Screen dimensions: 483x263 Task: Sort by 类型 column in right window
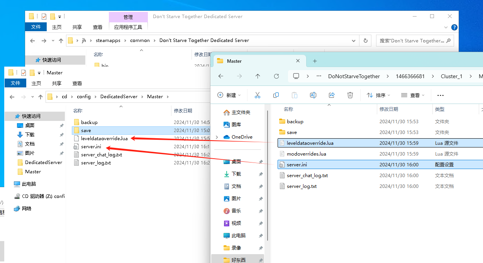pyautogui.click(x=439, y=109)
